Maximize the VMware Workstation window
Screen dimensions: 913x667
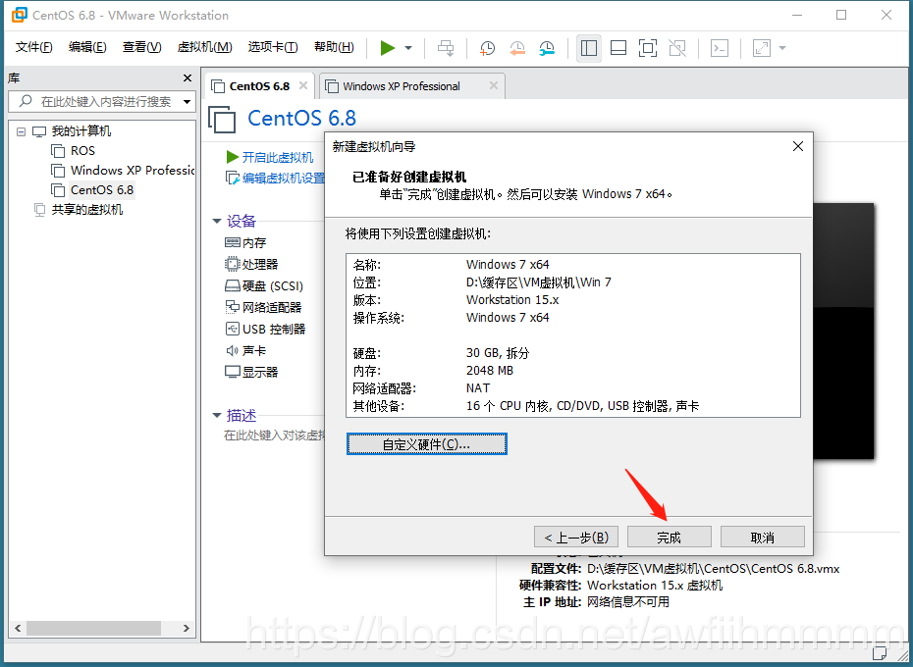(841, 15)
